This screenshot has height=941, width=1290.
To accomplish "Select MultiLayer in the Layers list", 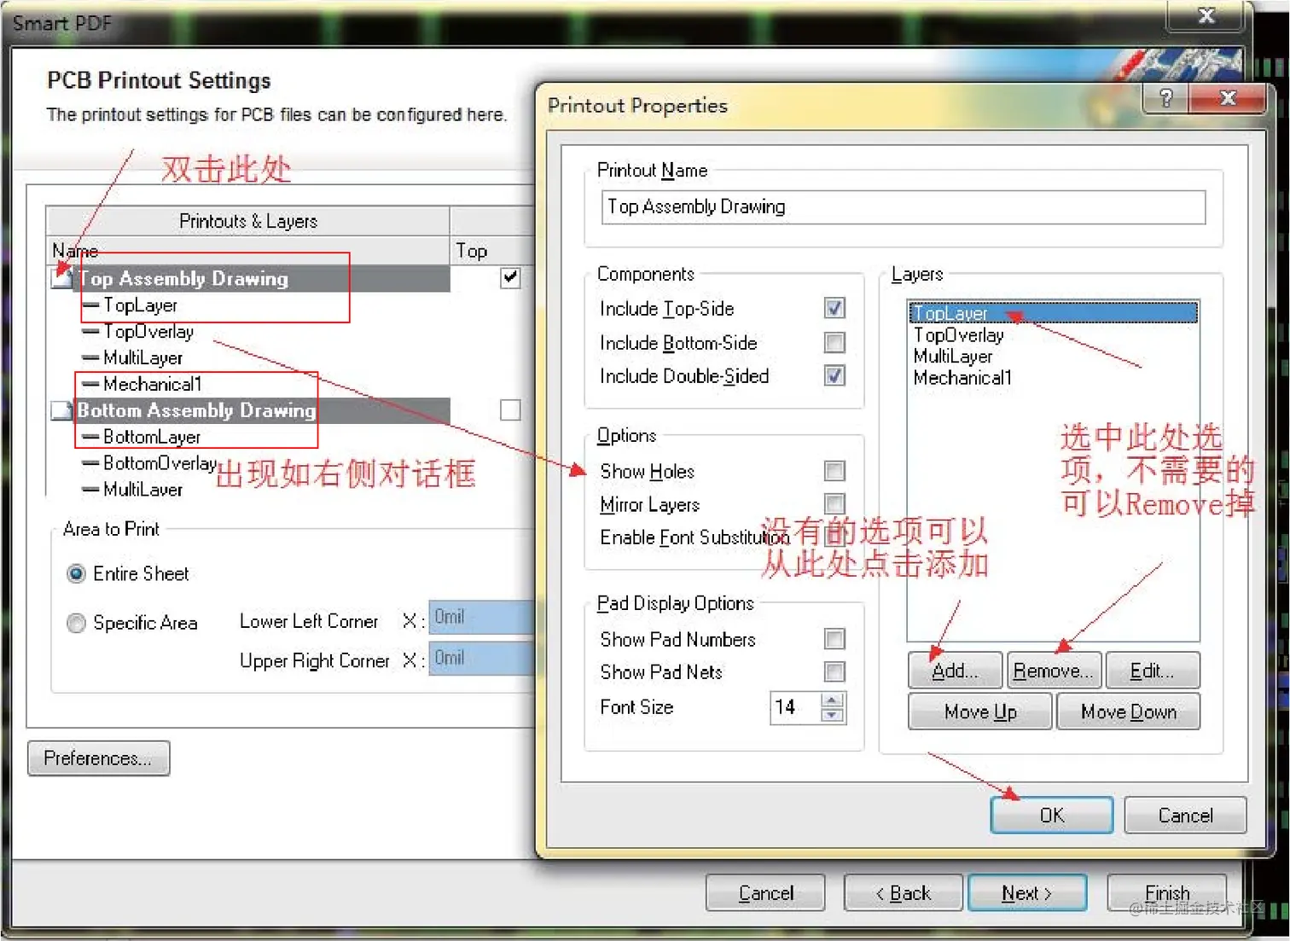I will click(x=953, y=357).
